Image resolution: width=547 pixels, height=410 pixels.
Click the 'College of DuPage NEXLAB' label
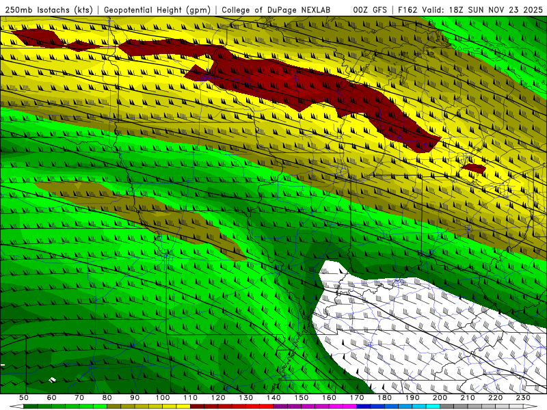coord(276,10)
